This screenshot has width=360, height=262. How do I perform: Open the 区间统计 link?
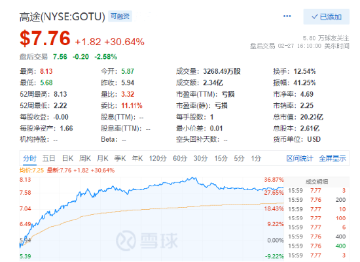[300, 158]
